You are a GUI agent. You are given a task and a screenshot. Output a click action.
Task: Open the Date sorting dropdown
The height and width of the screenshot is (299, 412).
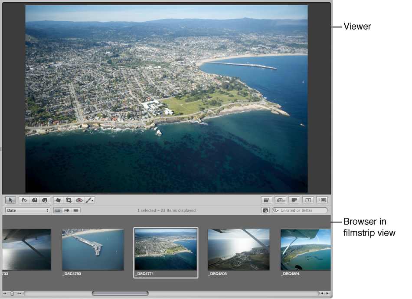27,210
